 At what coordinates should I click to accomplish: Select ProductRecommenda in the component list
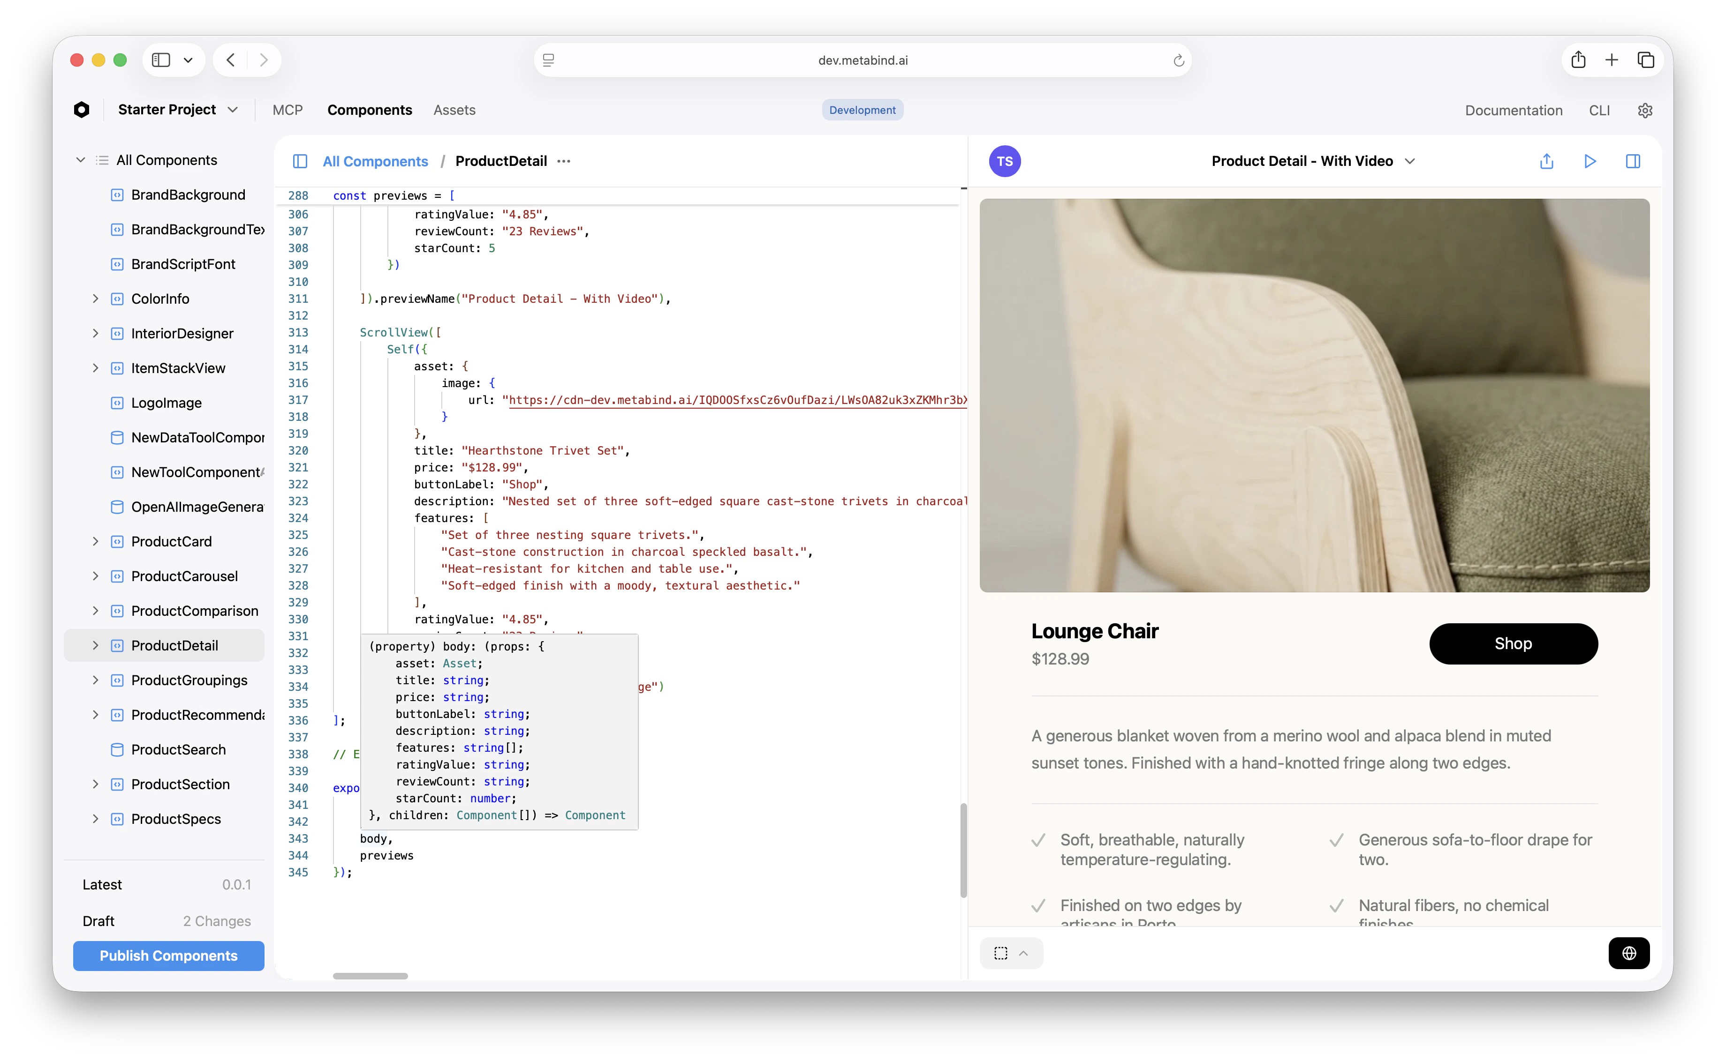coord(164,715)
